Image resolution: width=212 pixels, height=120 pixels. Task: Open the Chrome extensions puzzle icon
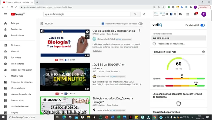coord(191,7)
